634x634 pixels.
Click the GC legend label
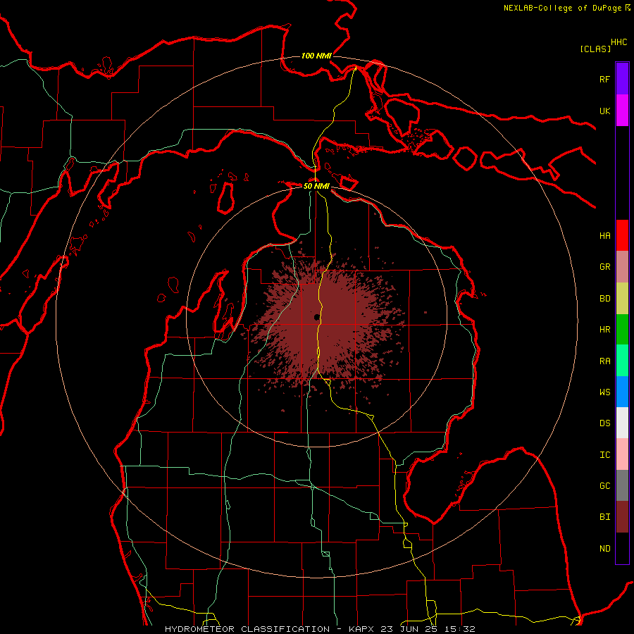pos(604,485)
